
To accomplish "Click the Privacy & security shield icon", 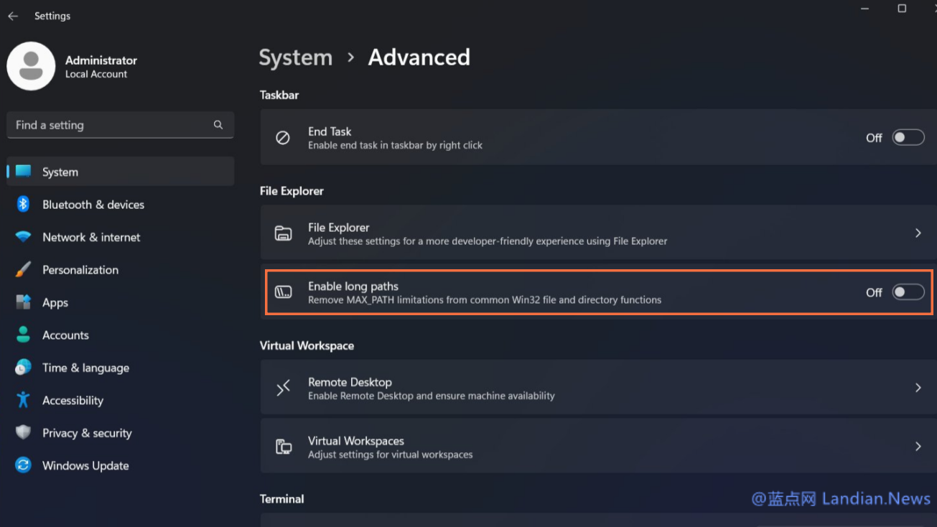I will pyautogui.click(x=23, y=432).
